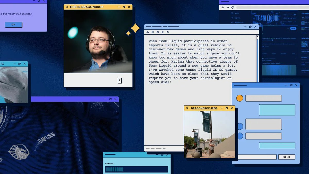Viewport: 309px width, 174px height.
Task: Click the E key icon below the photo
Action: 120,80
